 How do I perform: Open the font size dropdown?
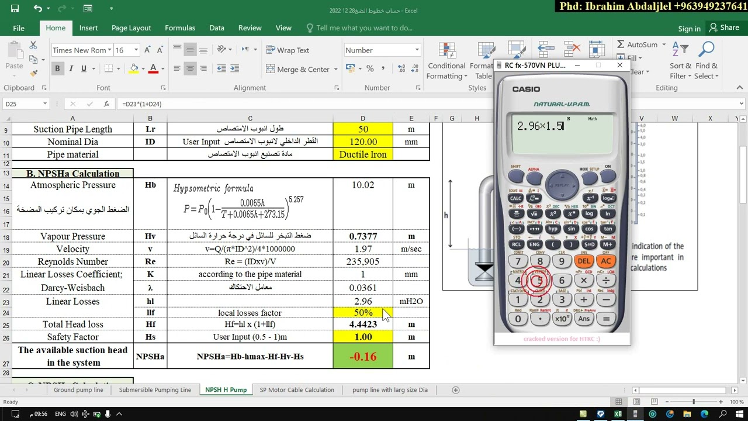(x=136, y=50)
